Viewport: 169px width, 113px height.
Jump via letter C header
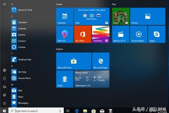[x=12, y=16]
